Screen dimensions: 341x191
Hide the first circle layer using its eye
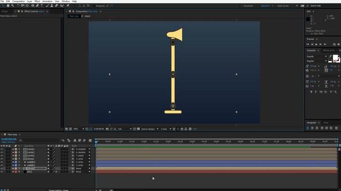click(2, 149)
